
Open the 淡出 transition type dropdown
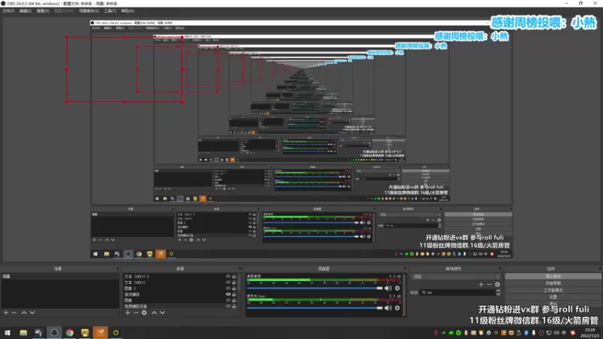point(457,276)
